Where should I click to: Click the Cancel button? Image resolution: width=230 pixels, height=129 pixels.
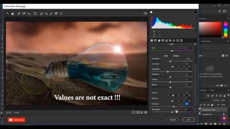[x=172, y=120]
